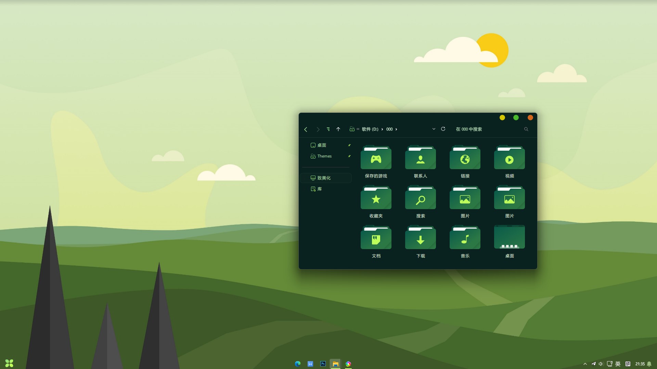Expand the collapsed breadcrumb « segments
Image resolution: width=657 pixels, height=369 pixels.
point(358,129)
